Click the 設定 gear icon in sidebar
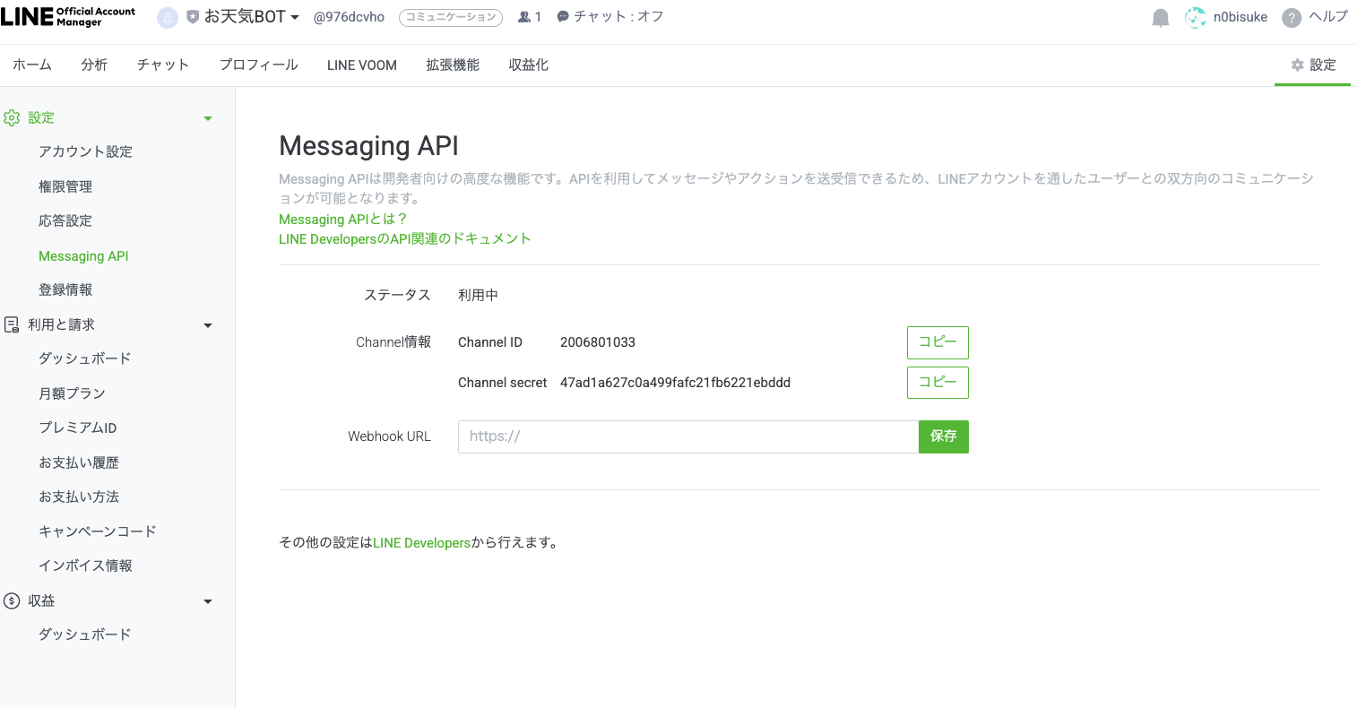 (12, 117)
